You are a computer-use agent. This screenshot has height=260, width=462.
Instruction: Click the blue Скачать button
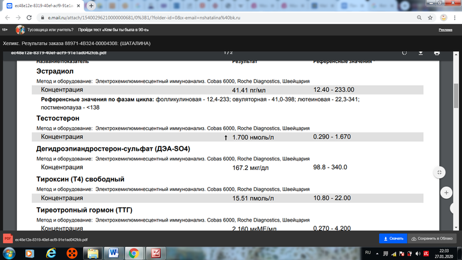[x=393, y=238]
